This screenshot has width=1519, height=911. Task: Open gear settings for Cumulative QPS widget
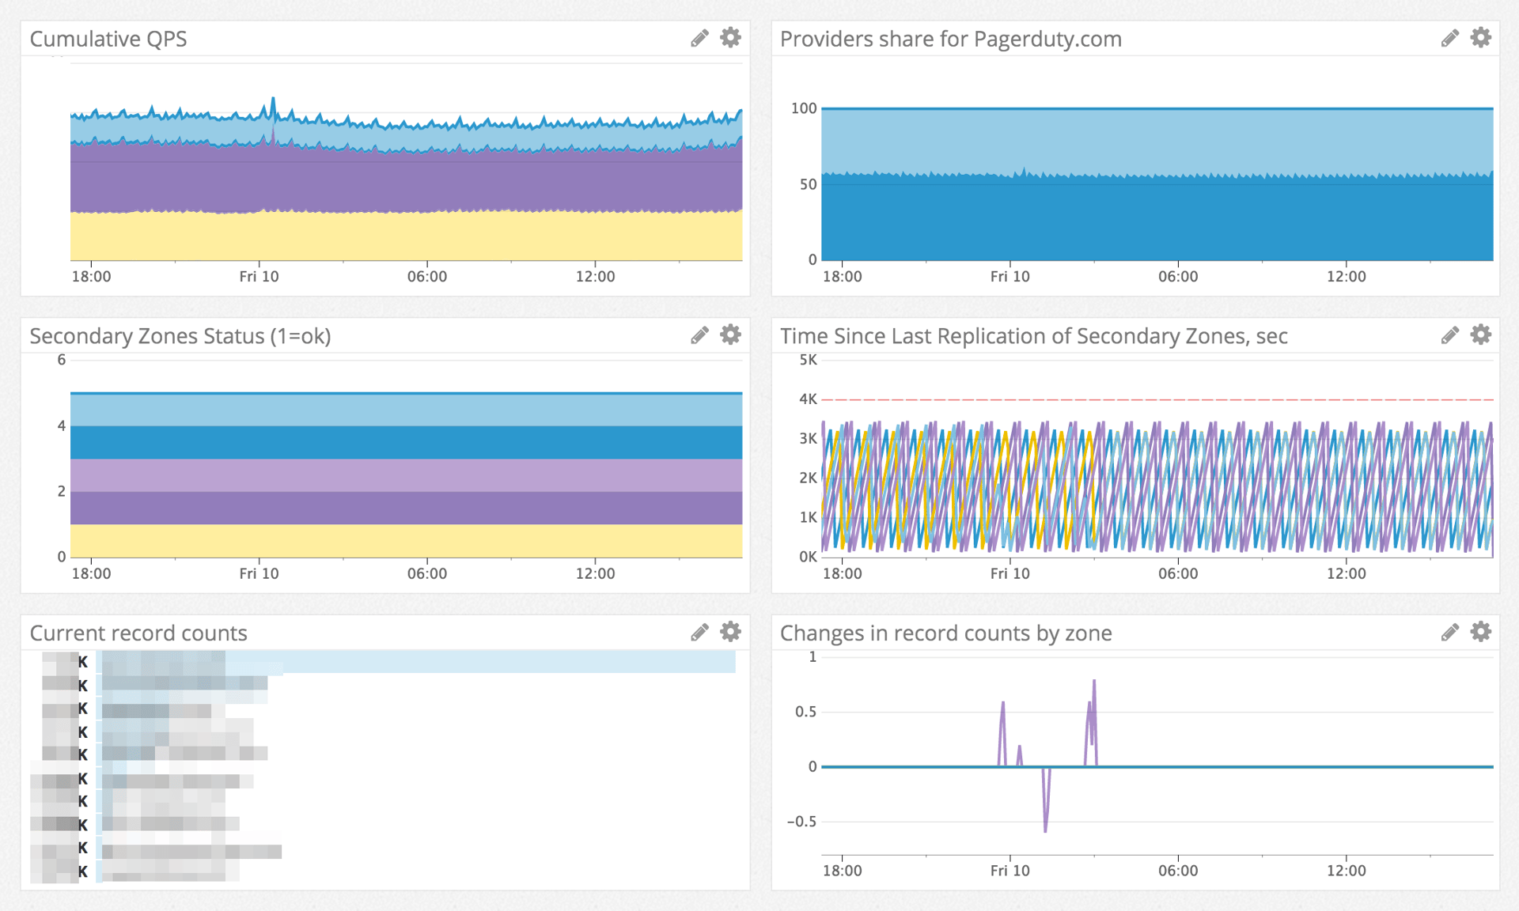[730, 38]
